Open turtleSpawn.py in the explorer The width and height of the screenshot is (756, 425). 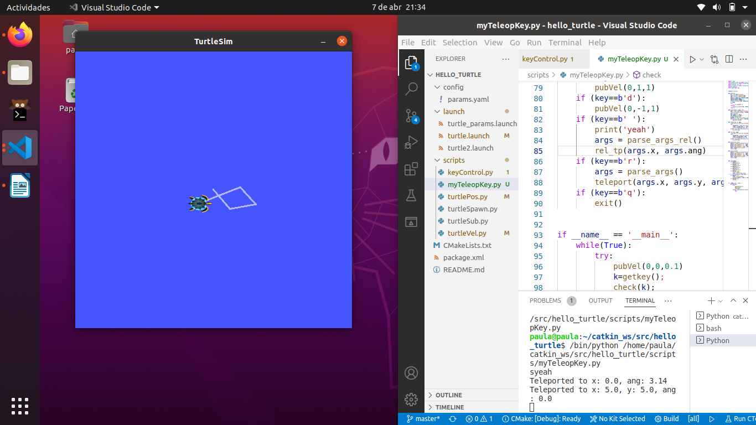(x=472, y=209)
